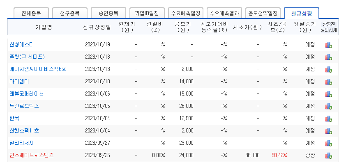This screenshot has height=162, width=339.
Task: Open chart icon for 아이엠티 row
Action: coord(329,82)
